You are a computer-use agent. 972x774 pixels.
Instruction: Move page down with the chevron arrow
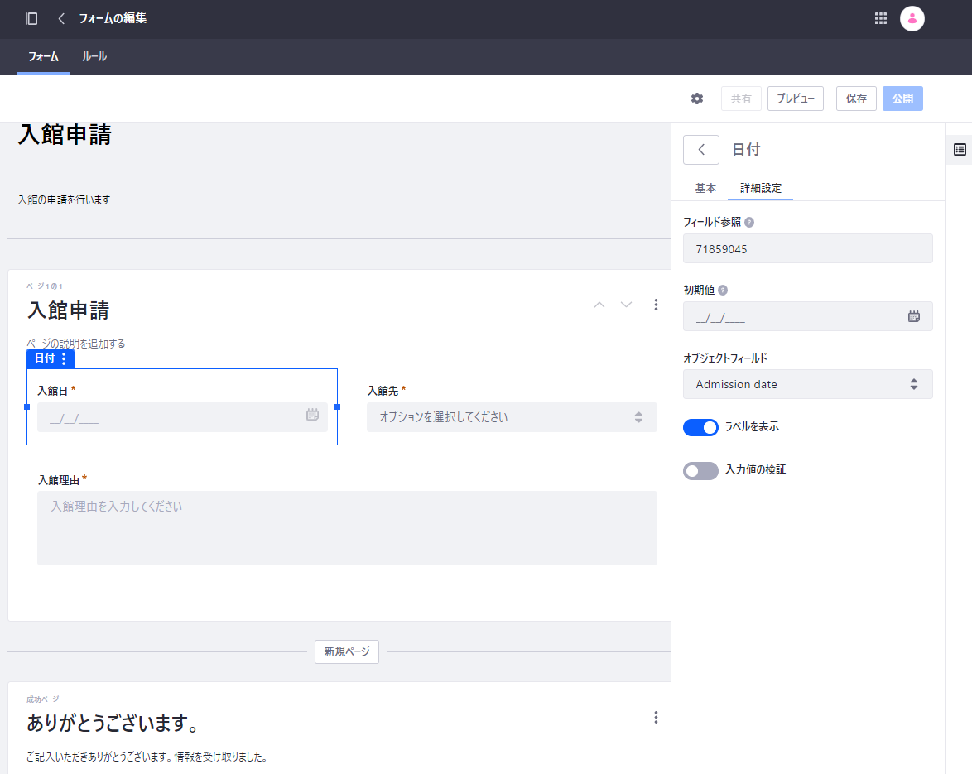click(627, 305)
